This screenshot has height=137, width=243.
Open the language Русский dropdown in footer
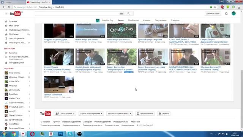[x=65, y=113]
